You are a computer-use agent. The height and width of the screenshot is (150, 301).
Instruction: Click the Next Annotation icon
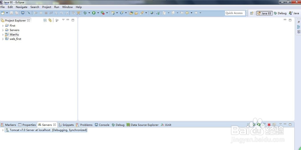[x=164, y=13]
